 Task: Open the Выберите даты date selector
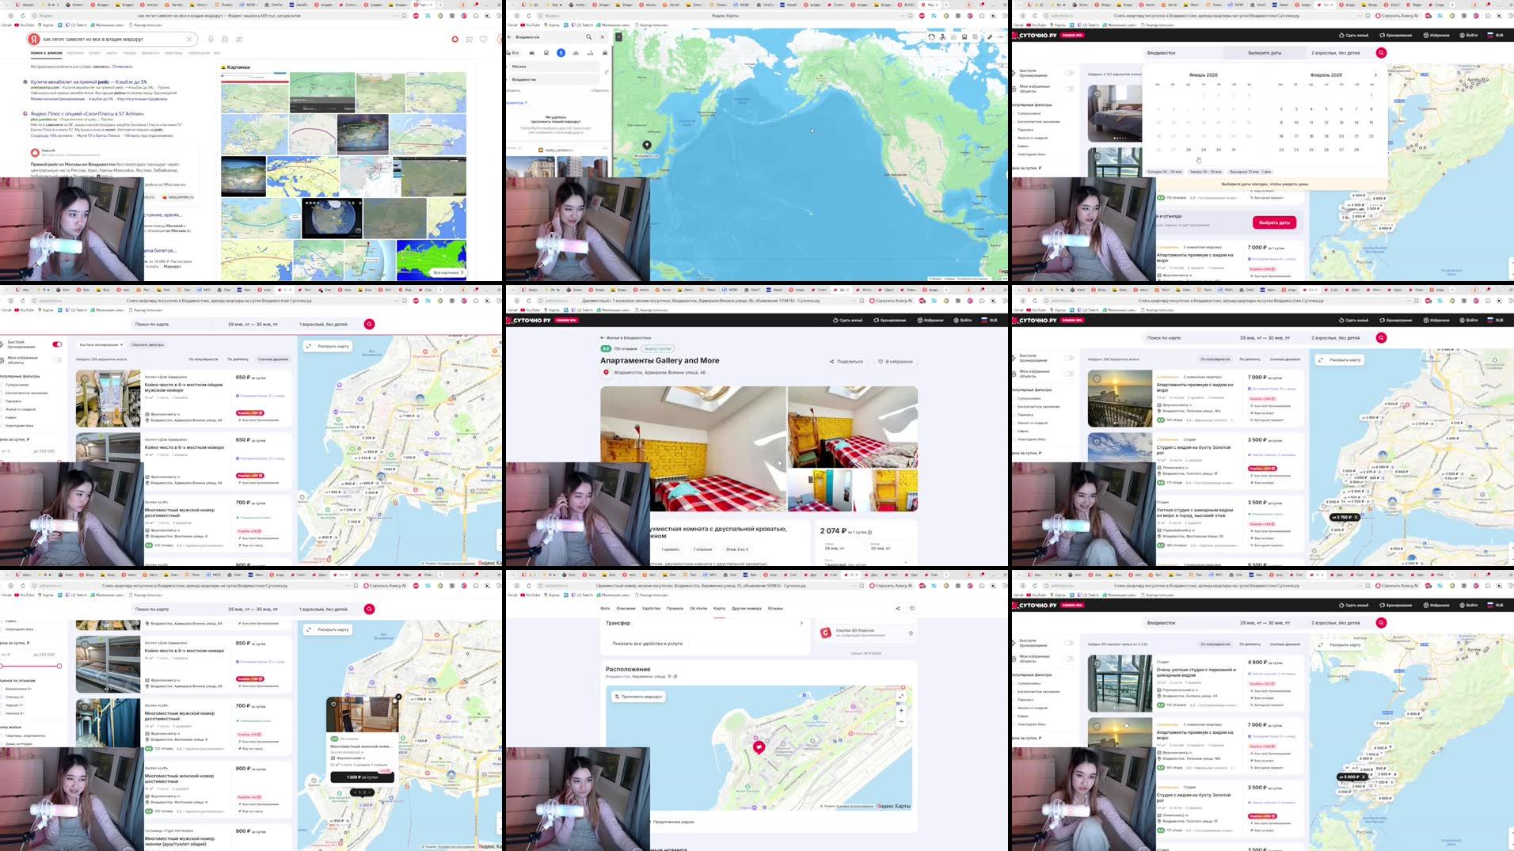tap(1265, 53)
